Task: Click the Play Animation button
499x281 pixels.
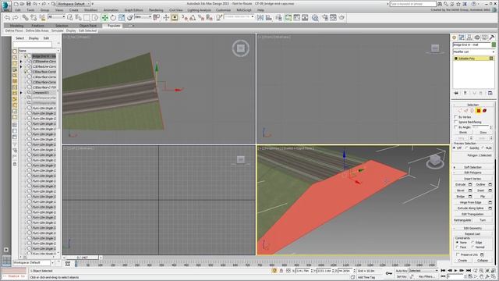Action: (455, 271)
